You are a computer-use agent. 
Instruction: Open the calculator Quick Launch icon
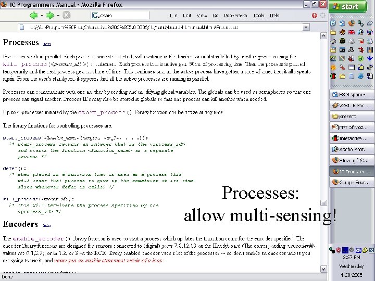click(x=352, y=76)
